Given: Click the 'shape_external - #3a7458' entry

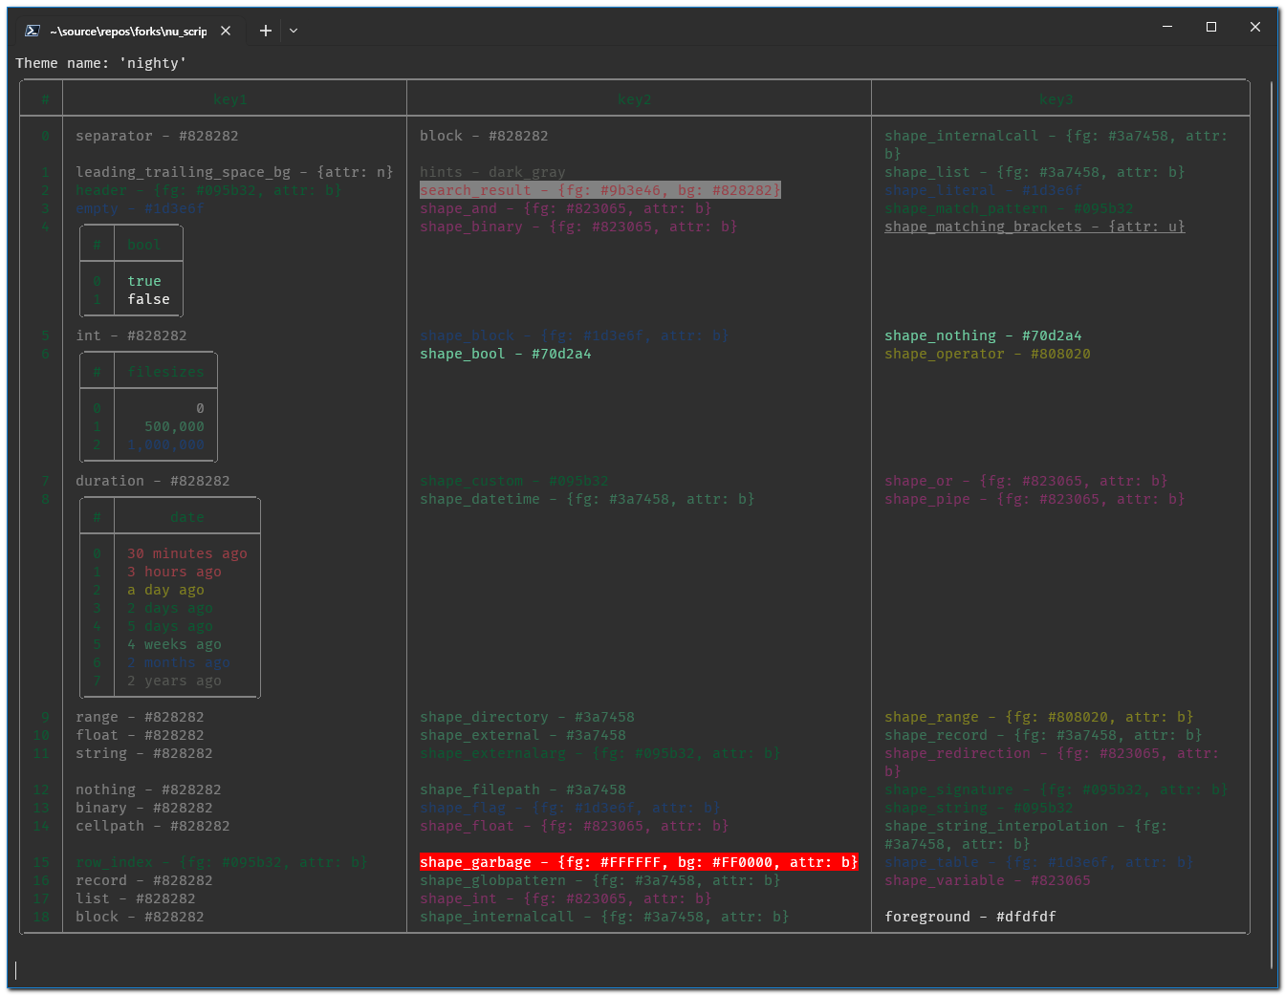Looking at the screenshot, I should (x=523, y=735).
